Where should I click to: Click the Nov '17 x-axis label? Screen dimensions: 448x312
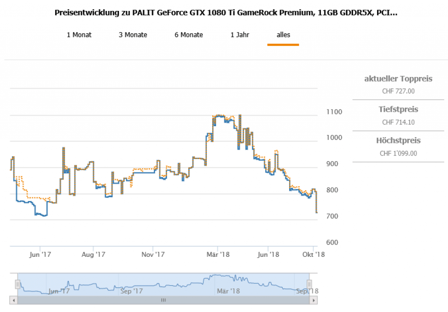153,254
